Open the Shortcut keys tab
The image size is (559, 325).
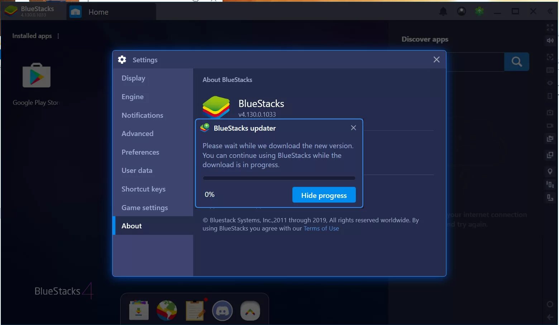153,189
